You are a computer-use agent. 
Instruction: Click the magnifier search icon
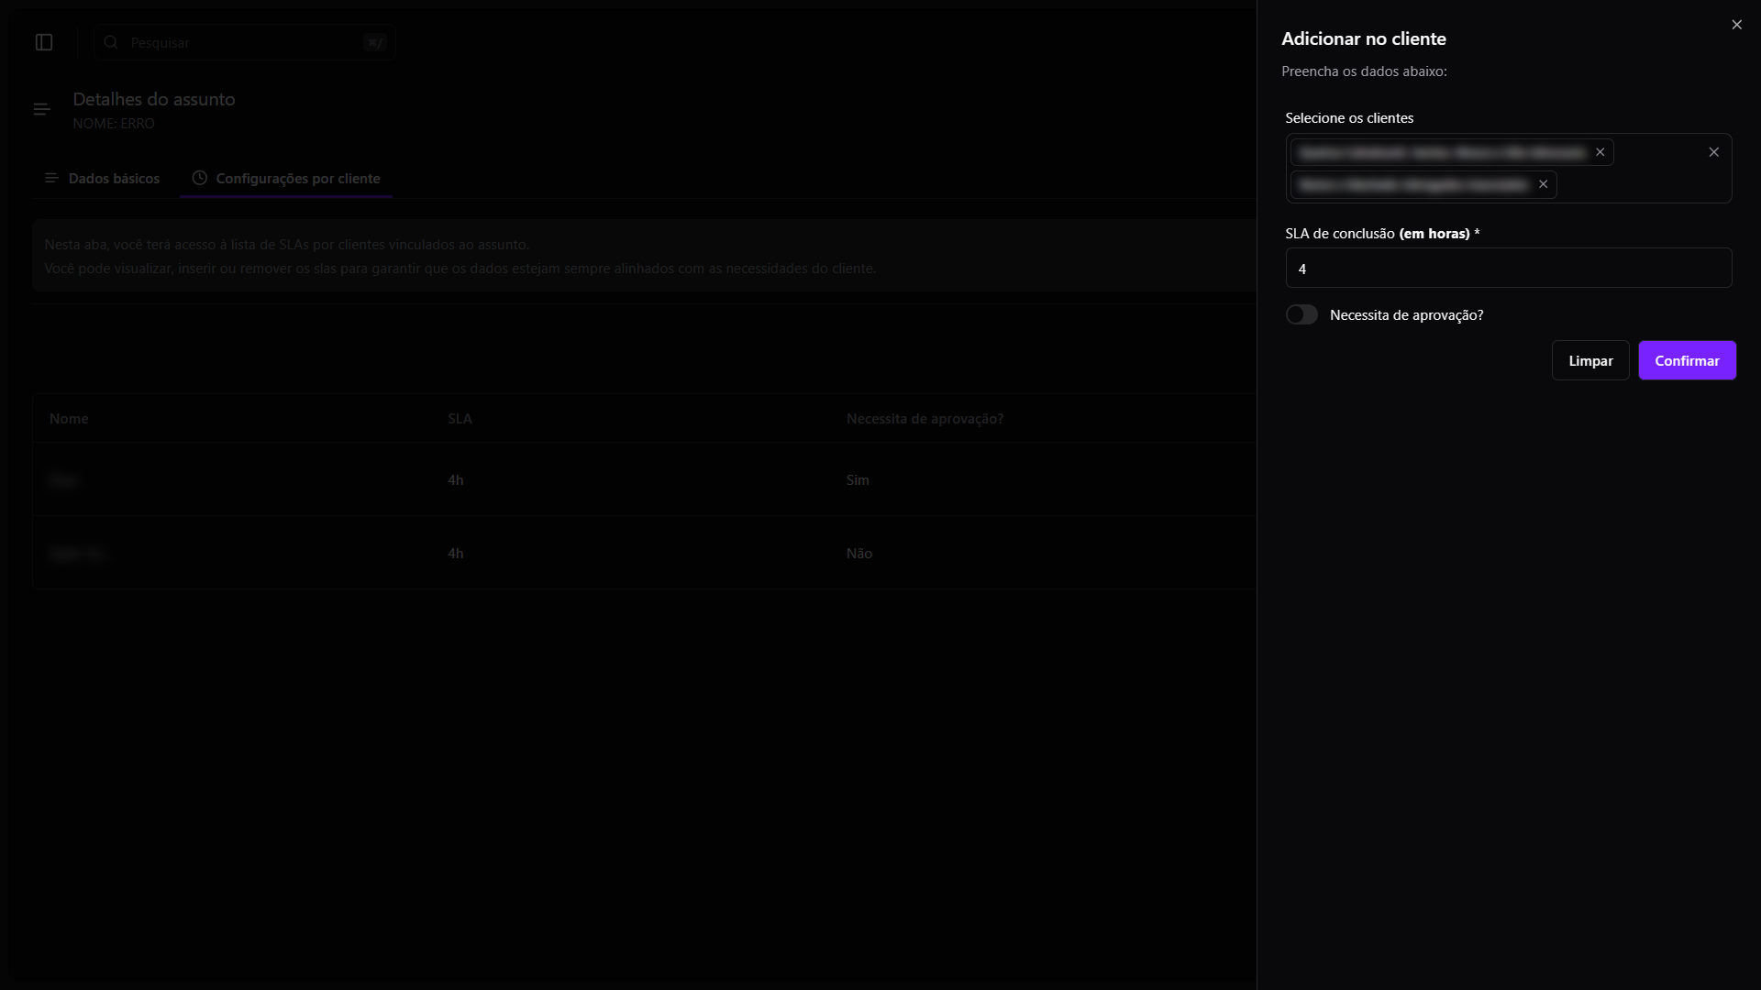(111, 42)
